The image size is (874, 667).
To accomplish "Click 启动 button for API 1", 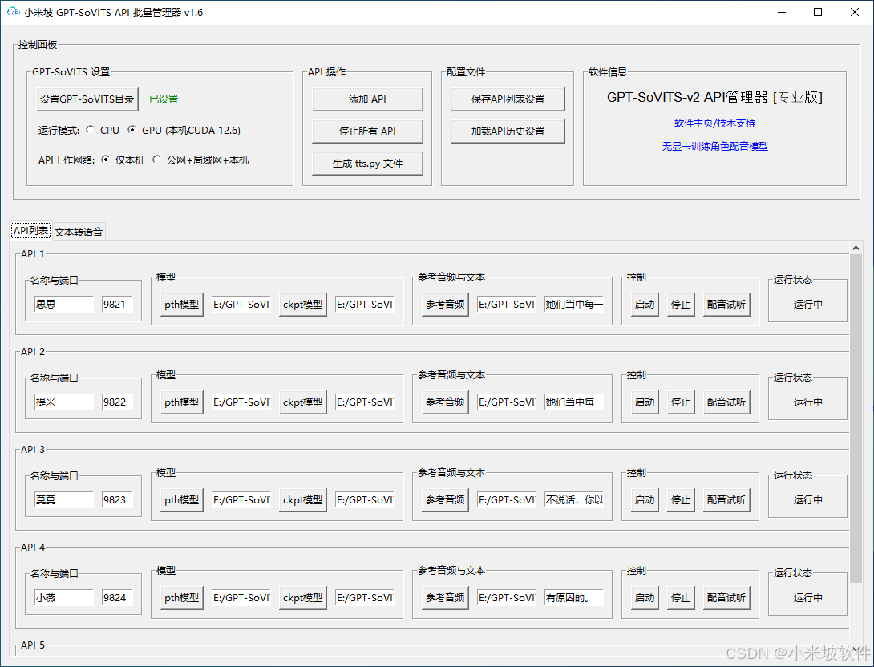I will click(x=645, y=305).
